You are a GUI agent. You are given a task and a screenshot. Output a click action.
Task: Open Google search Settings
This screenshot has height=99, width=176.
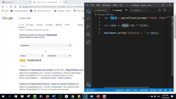point(80,25)
